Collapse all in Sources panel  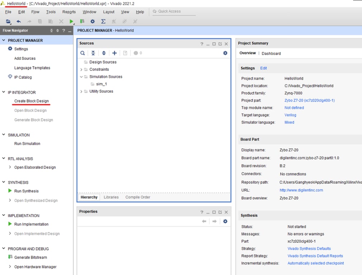(93, 53)
